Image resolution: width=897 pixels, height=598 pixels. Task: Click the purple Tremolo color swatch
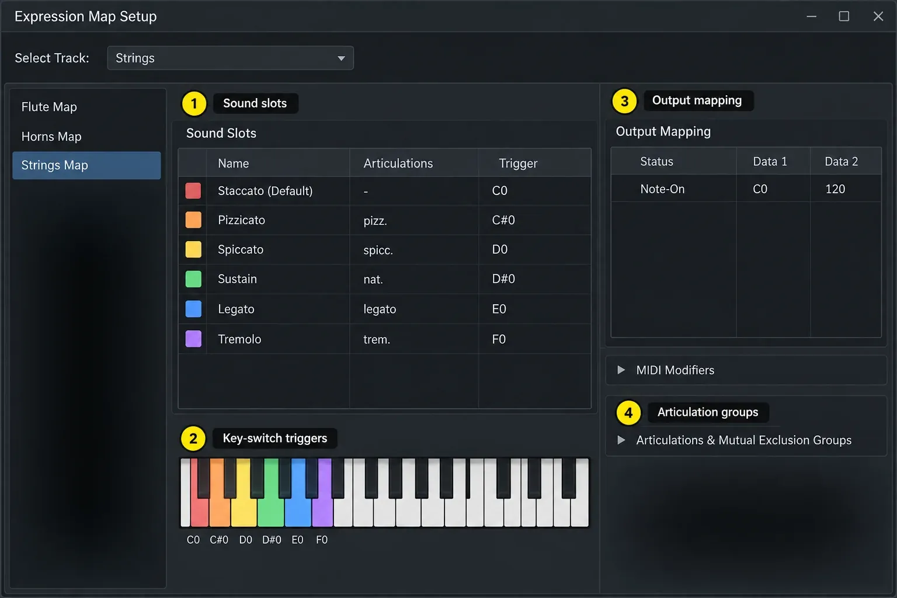(x=193, y=339)
